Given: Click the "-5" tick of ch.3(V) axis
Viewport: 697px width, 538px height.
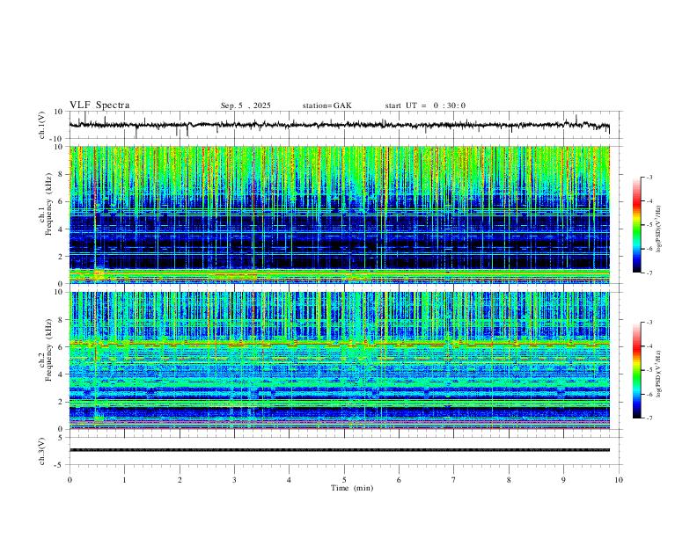Looking at the screenshot, I should 60,465.
